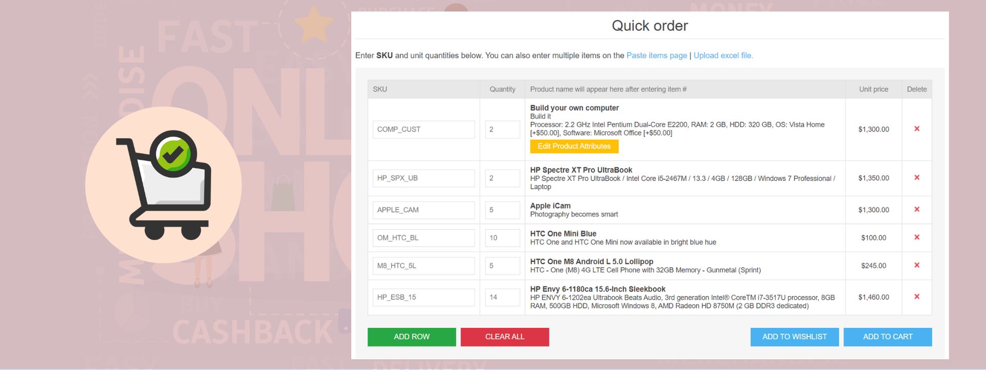Click the $1,460.00 unit price
This screenshot has width=986, height=370.
click(874, 298)
